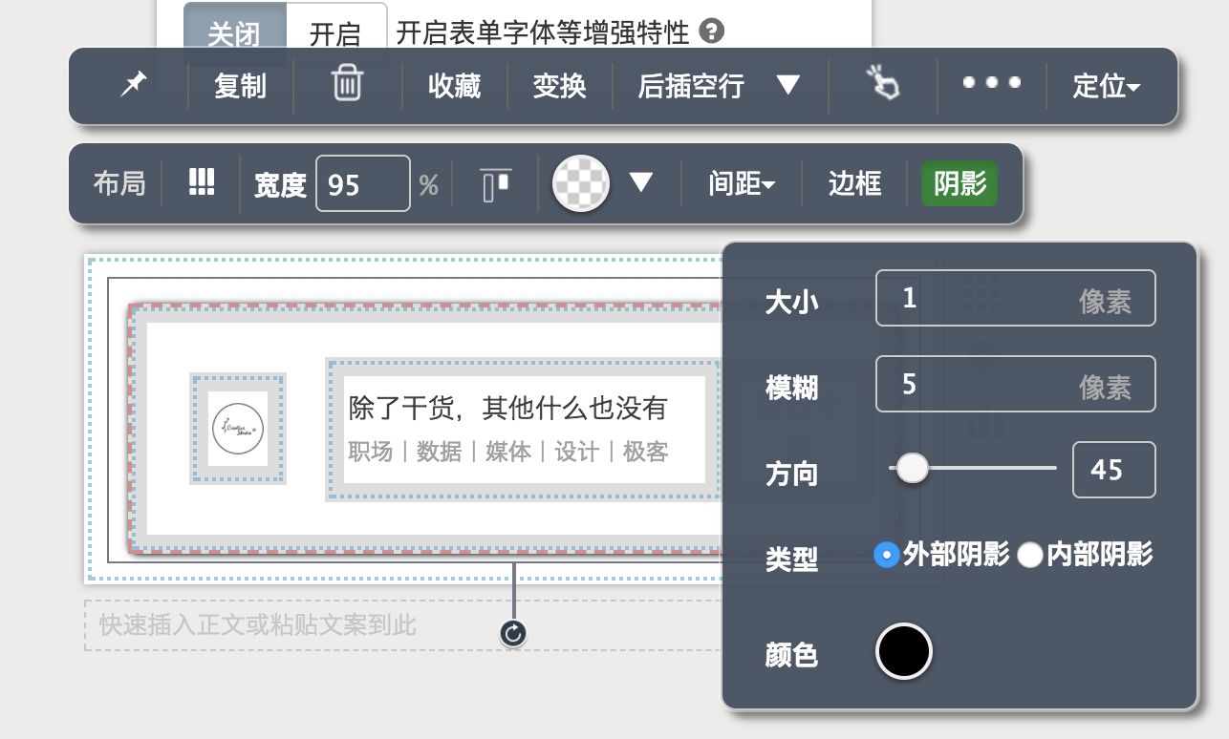The height and width of the screenshot is (739, 1229).
Task: Click the column layout grid icon
Action: pos(201,181)
